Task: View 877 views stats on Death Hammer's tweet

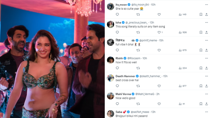Action: pos(183,86)
